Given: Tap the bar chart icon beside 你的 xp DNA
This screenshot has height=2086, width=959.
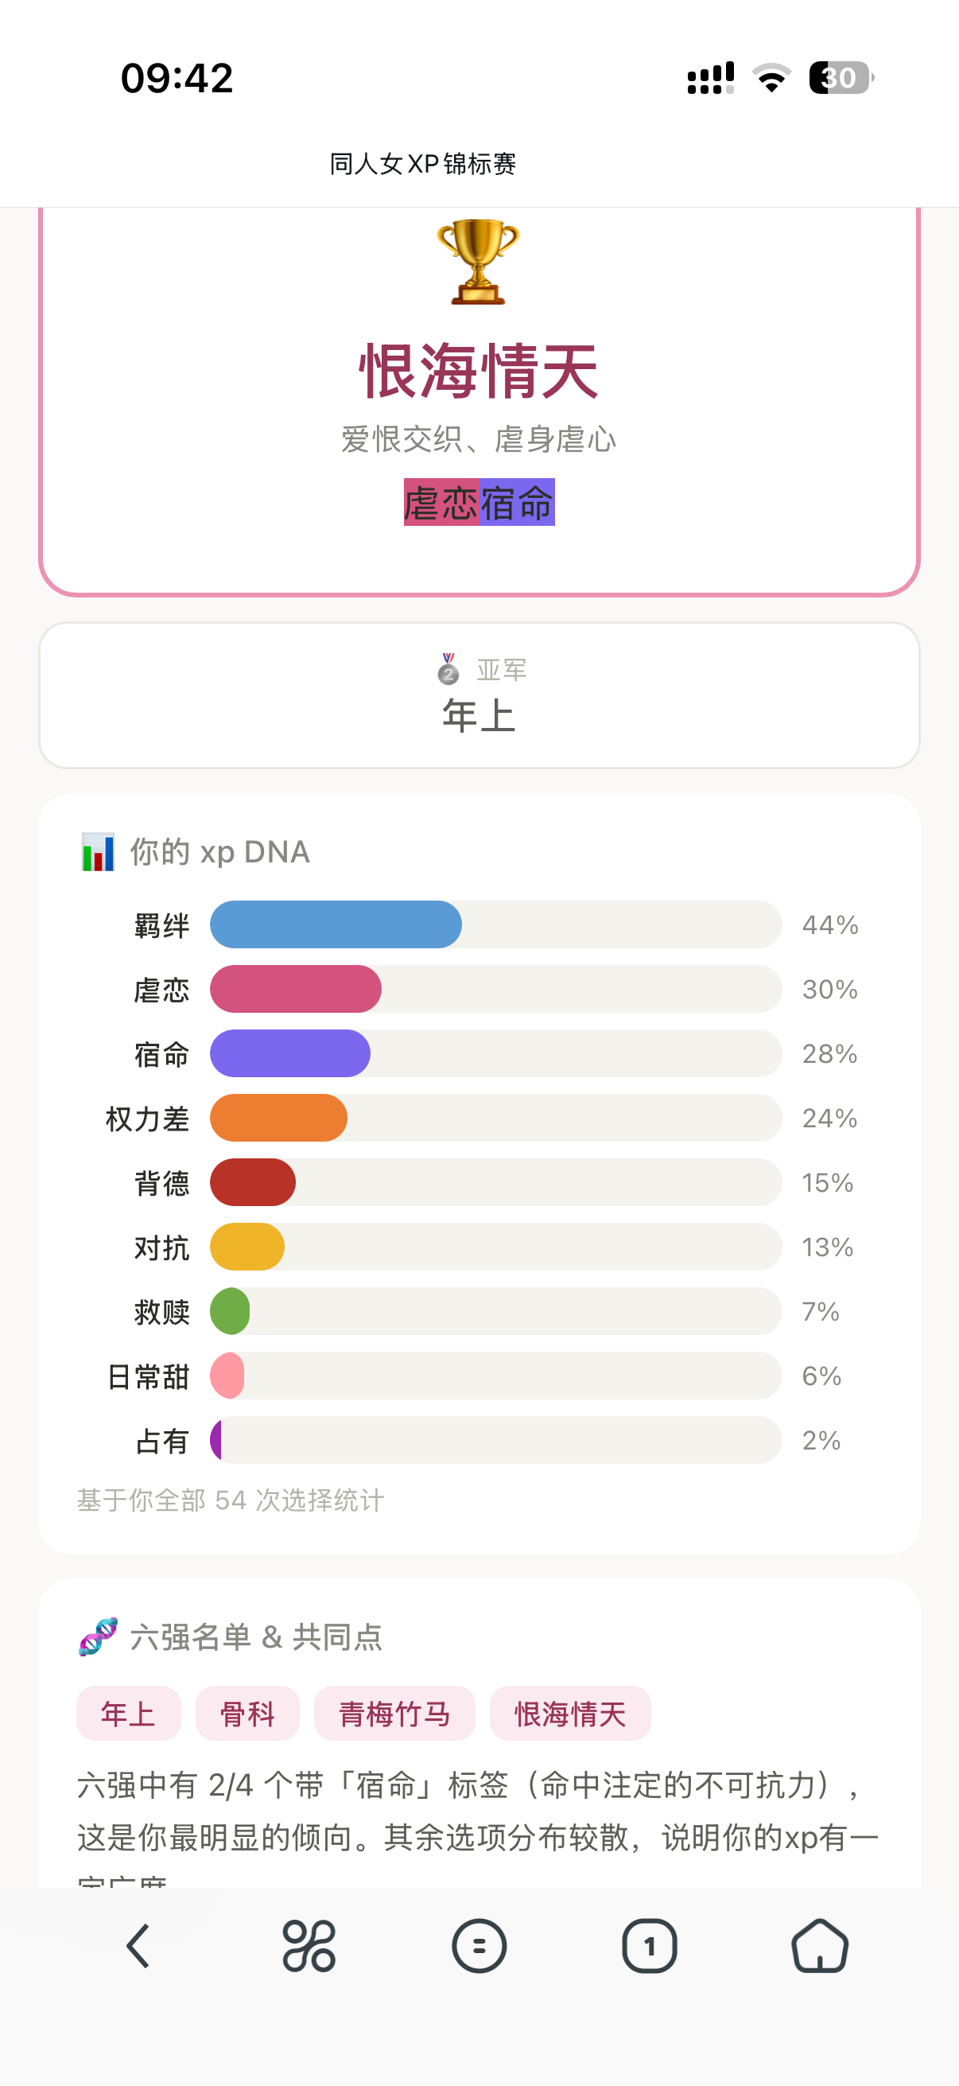Looking at the screenshot, I should tap(98, 852).
